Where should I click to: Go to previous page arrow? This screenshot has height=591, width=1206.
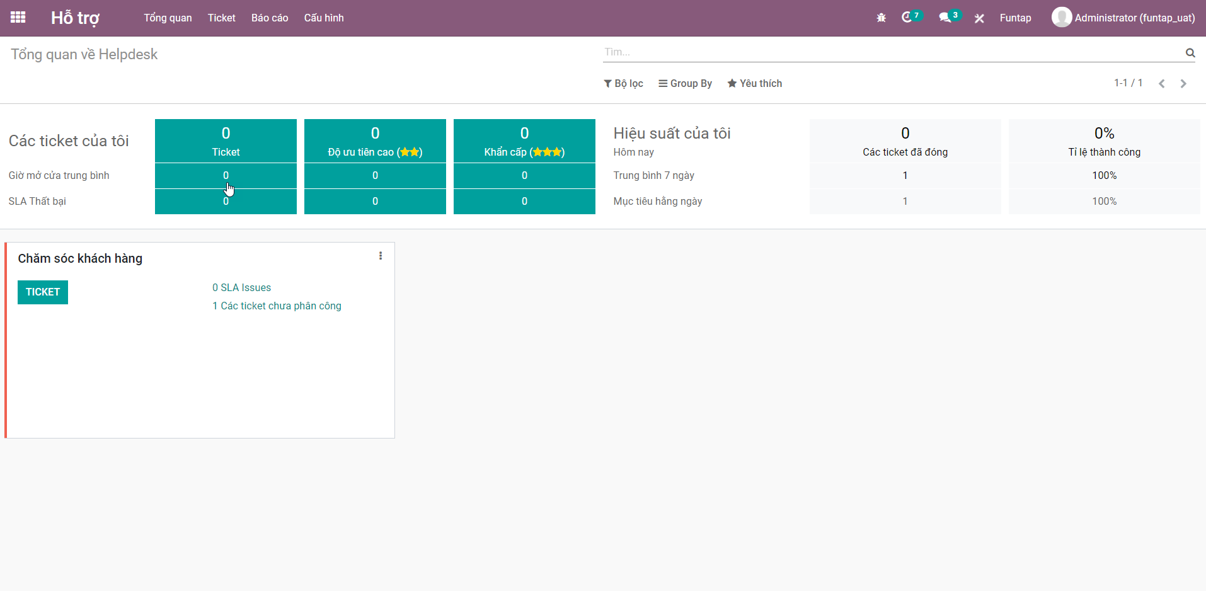tap(1161, 84)
